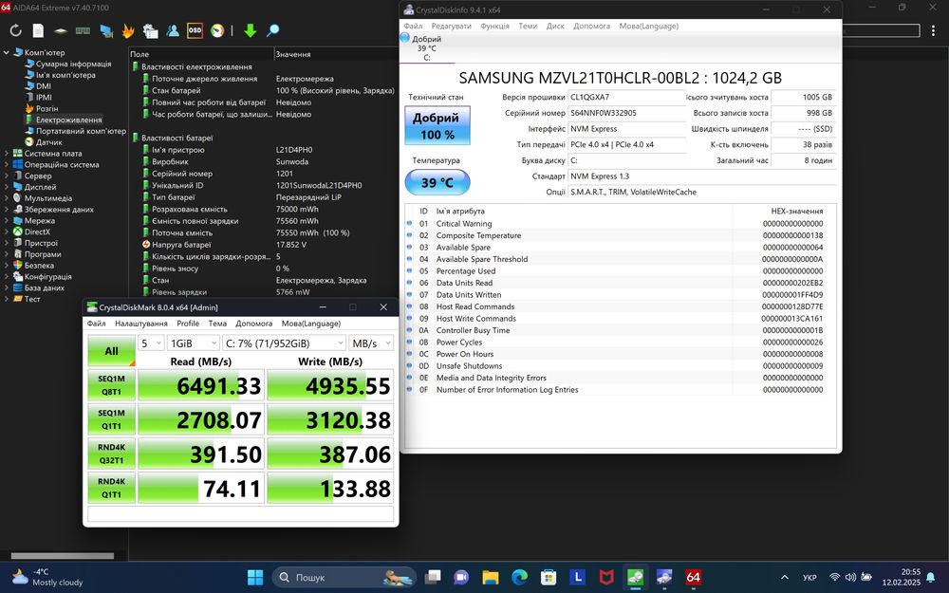Open the AIDA64 Report page icon

coord(38,30)
